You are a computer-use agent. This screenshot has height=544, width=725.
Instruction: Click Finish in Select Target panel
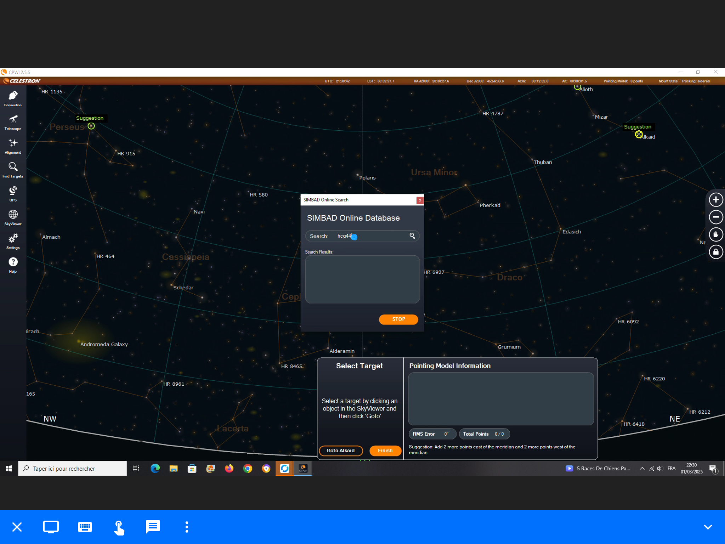click(x=385, y=450)
